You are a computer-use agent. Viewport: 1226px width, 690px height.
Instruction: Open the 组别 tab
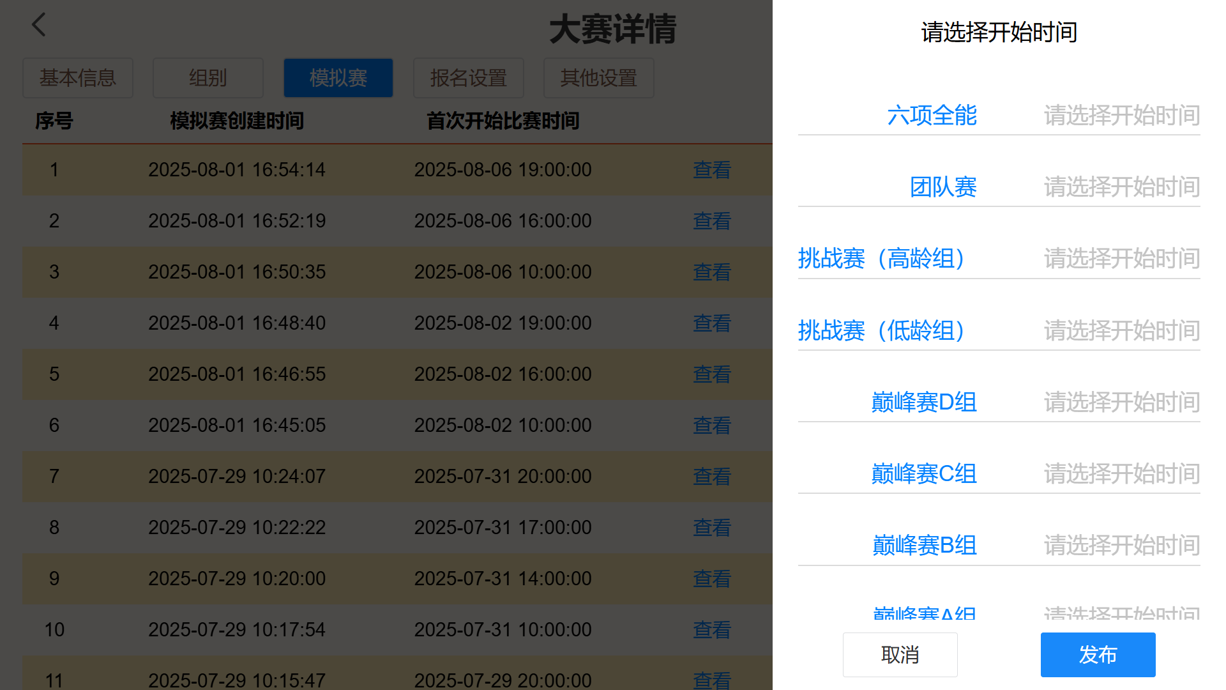208,78
